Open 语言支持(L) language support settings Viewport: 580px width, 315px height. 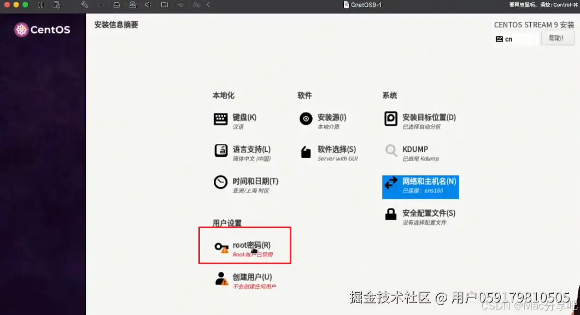(x=221, y=151)
